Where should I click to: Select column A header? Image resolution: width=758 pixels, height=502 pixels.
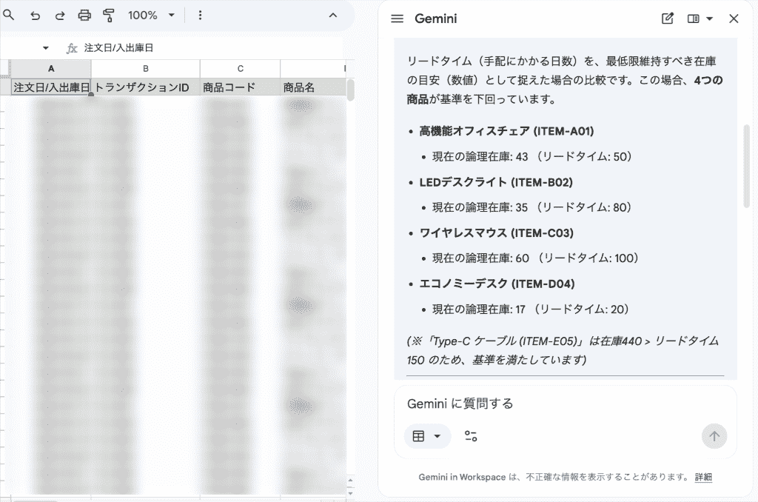(51, 69)
